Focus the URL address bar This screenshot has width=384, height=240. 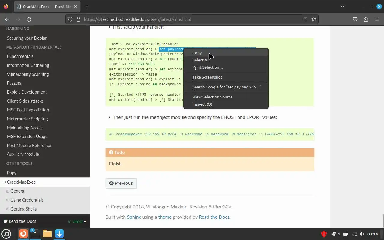pyautogui.click(x=192, y=19)
